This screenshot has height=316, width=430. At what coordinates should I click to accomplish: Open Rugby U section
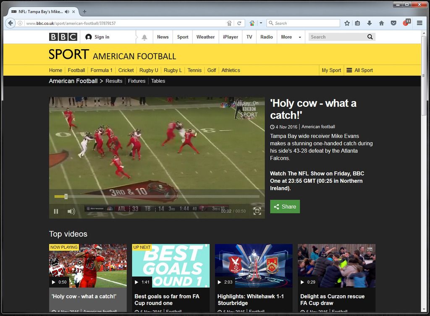click(149, 70)
